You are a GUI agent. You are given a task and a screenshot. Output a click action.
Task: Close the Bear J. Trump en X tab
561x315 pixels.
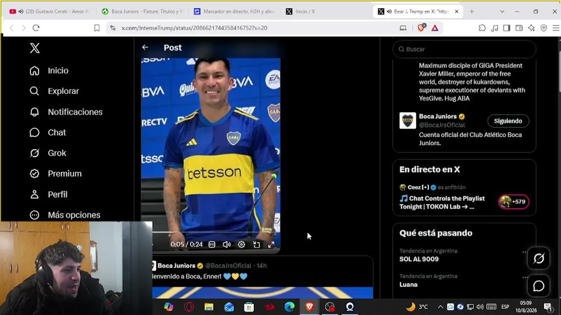457,11
